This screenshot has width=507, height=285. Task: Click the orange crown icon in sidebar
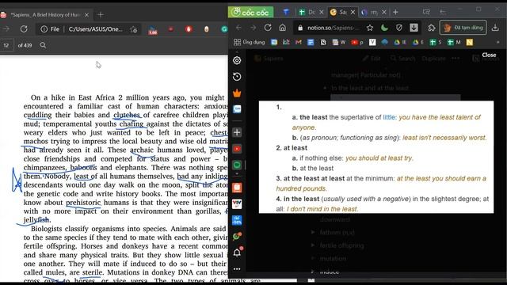pos(237,93)
